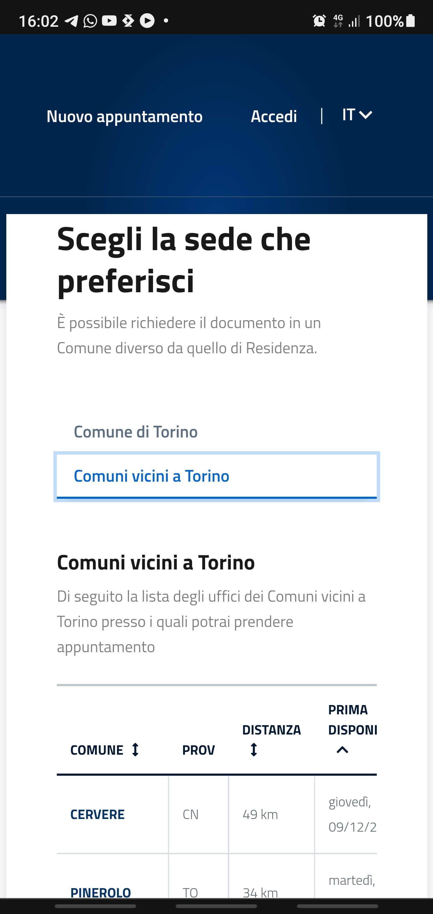Screen dimensions: 433x914
Task: Tap the Telegram notification icon
Action: pyautogui.click(x=71, y=21)
